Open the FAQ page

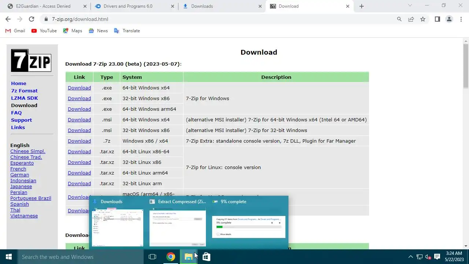click(16, 113)
